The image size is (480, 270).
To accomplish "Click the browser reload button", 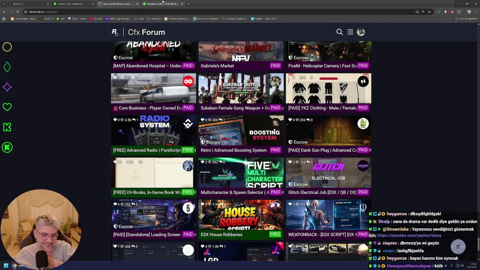I will pyautogui.click(x=17, y=12).
